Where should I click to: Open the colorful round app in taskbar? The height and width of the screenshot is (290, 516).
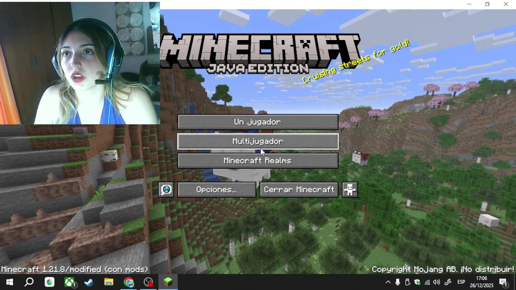click(49, 282)
